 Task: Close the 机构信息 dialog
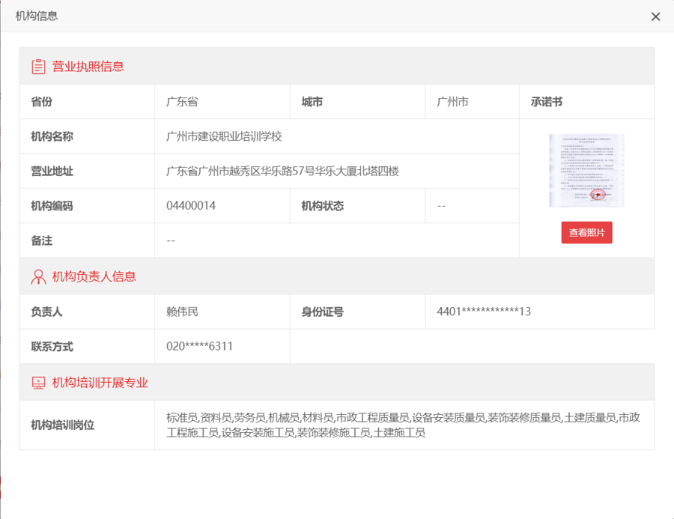tap(655, 16)
